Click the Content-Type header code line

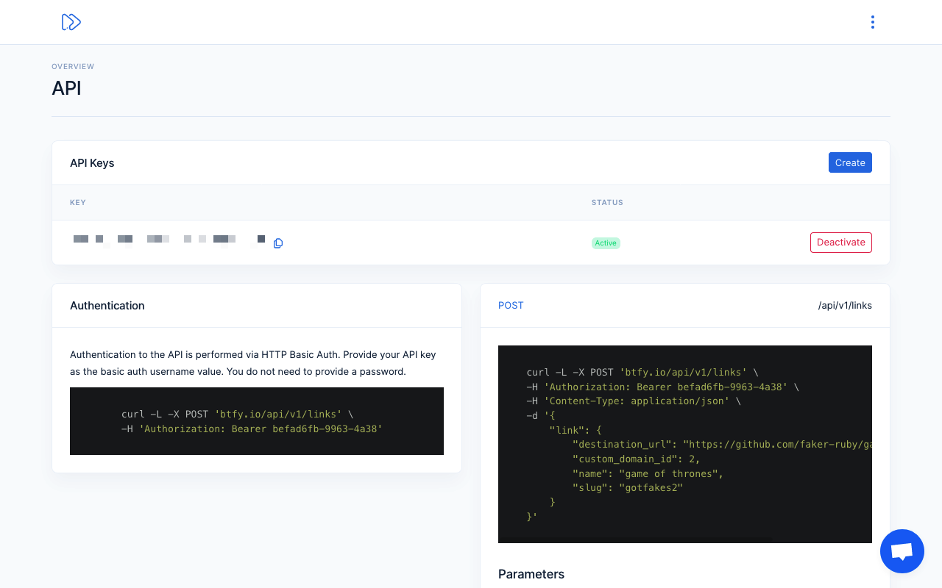tap(634, 401)
